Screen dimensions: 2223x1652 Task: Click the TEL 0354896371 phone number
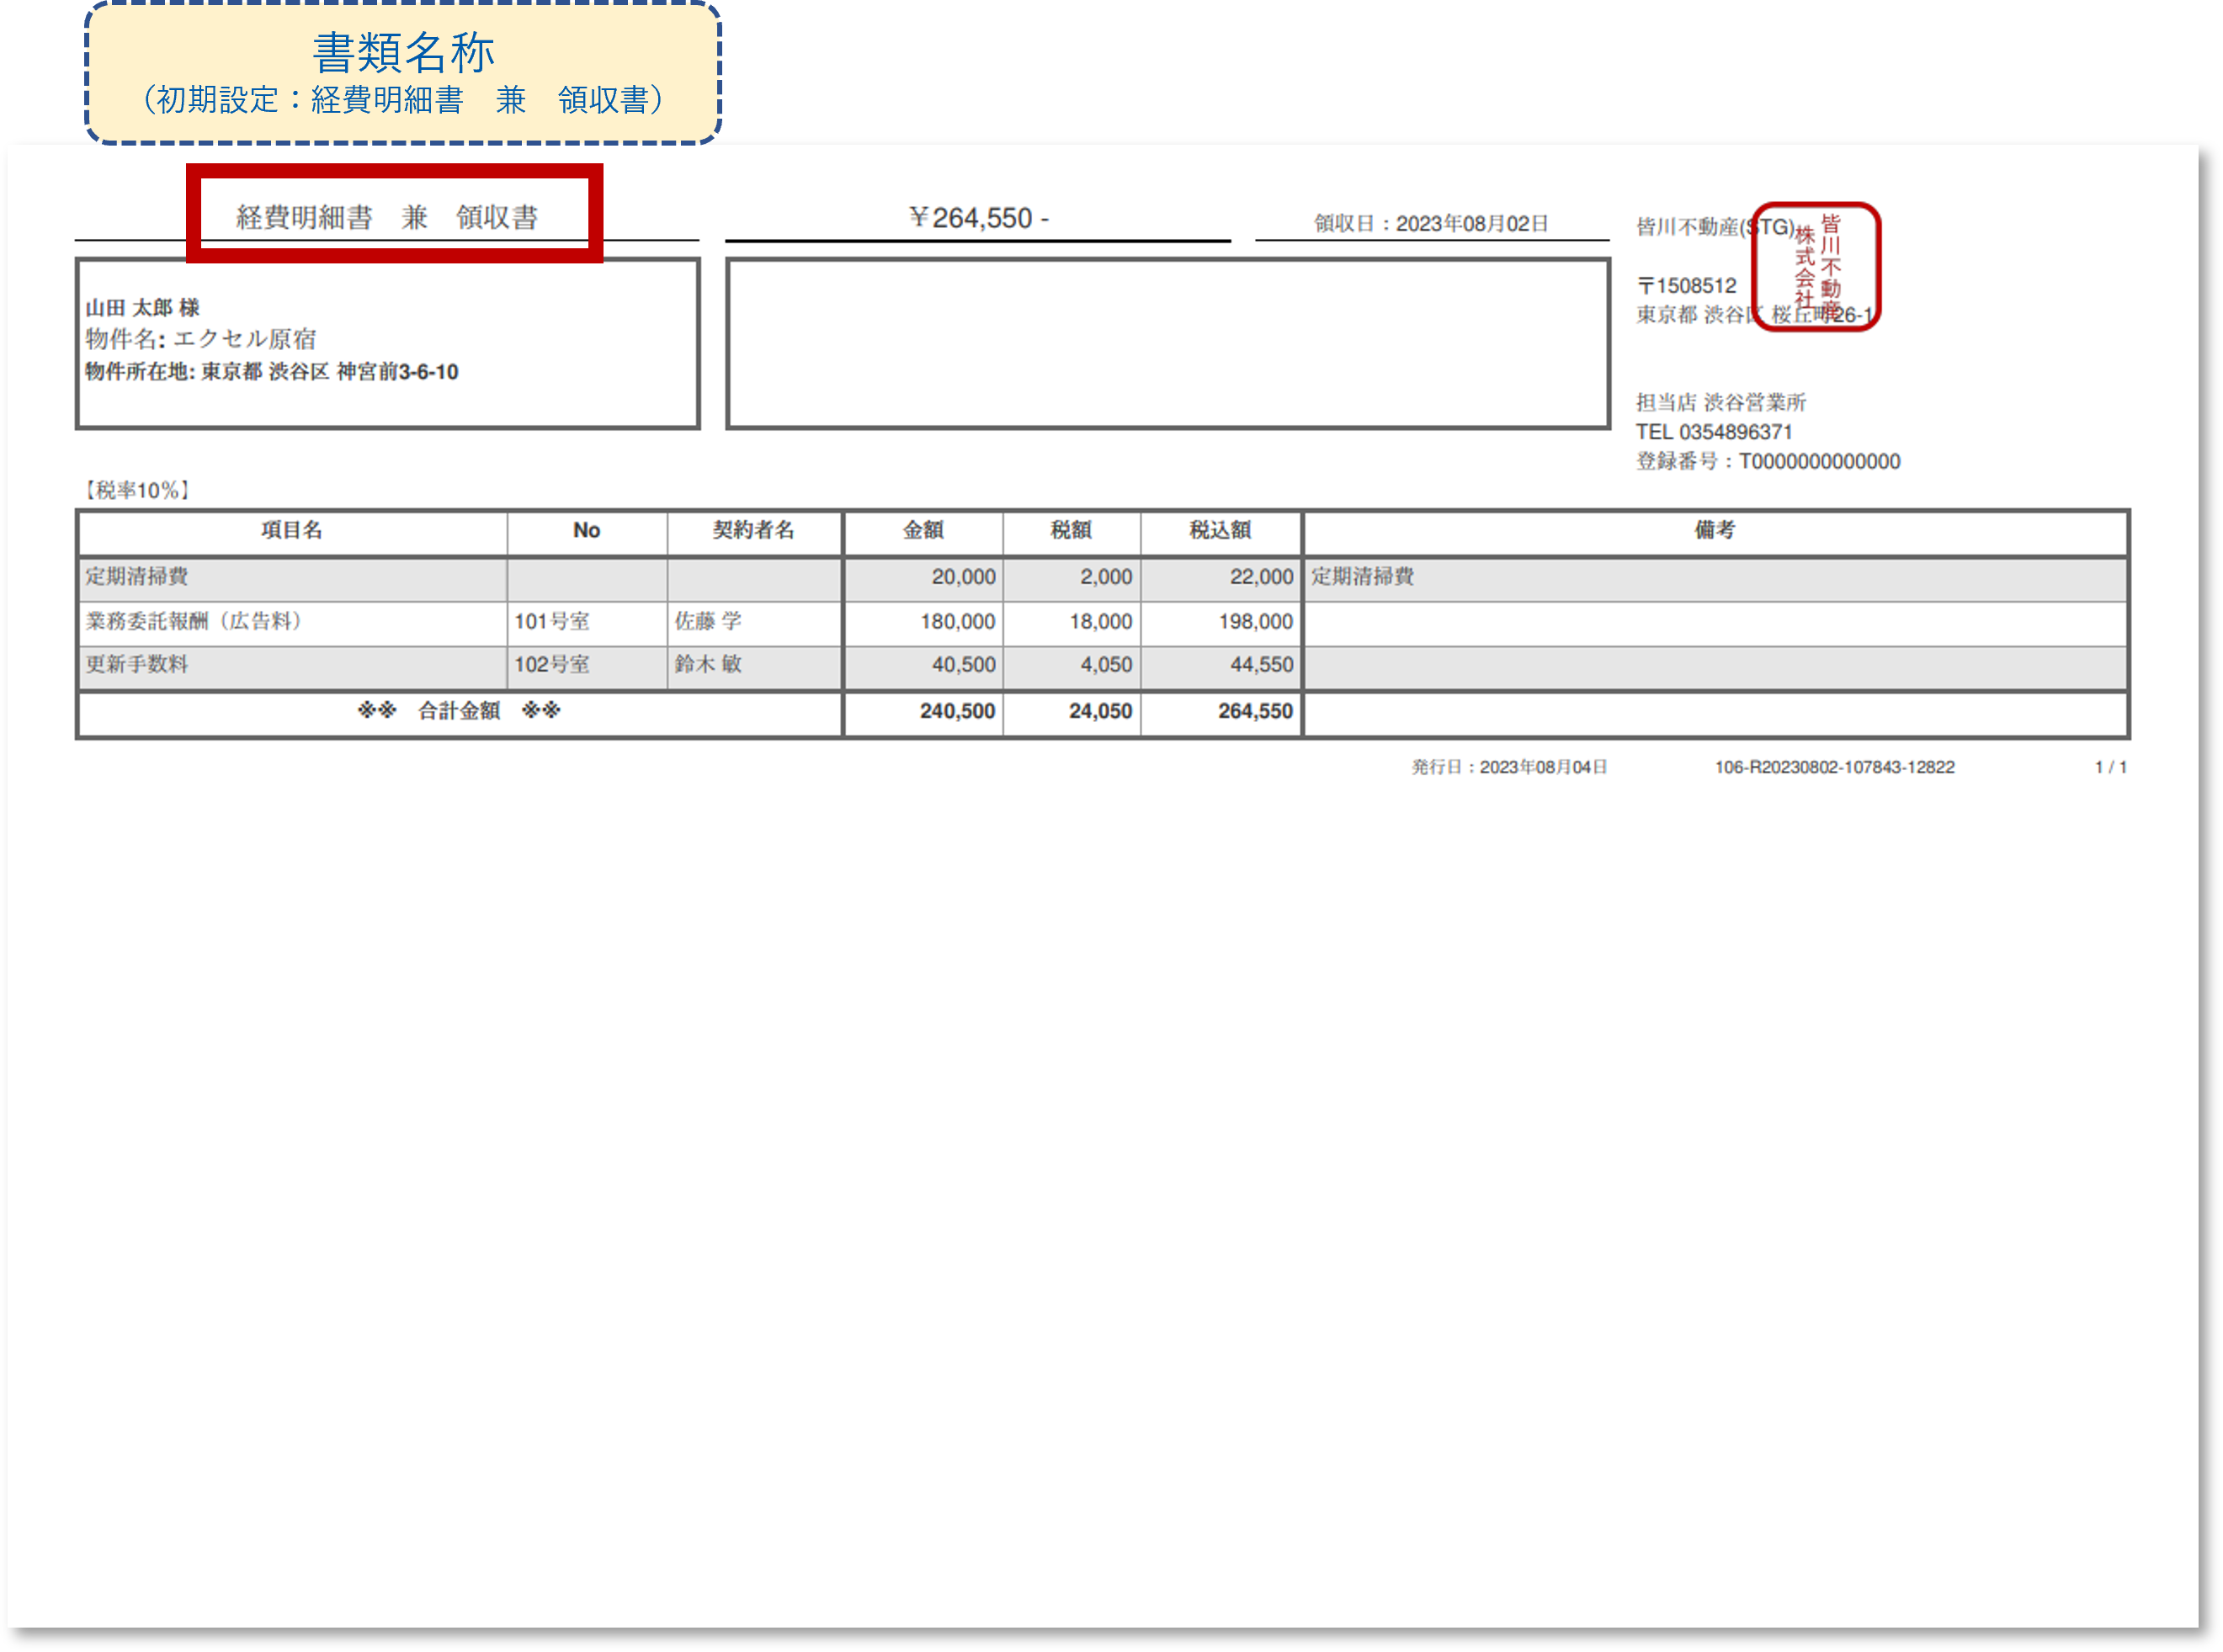click(x=1714, y=432)
